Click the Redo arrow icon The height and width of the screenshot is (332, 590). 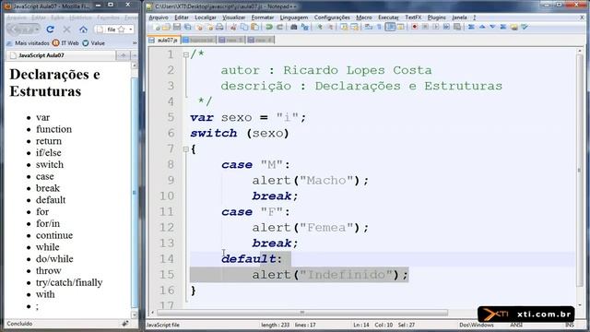(279, 27)
